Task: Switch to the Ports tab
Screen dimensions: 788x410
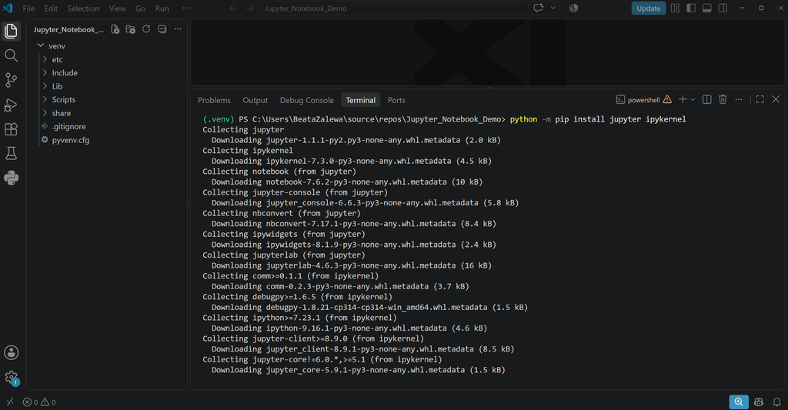Action: coord(396,100)
